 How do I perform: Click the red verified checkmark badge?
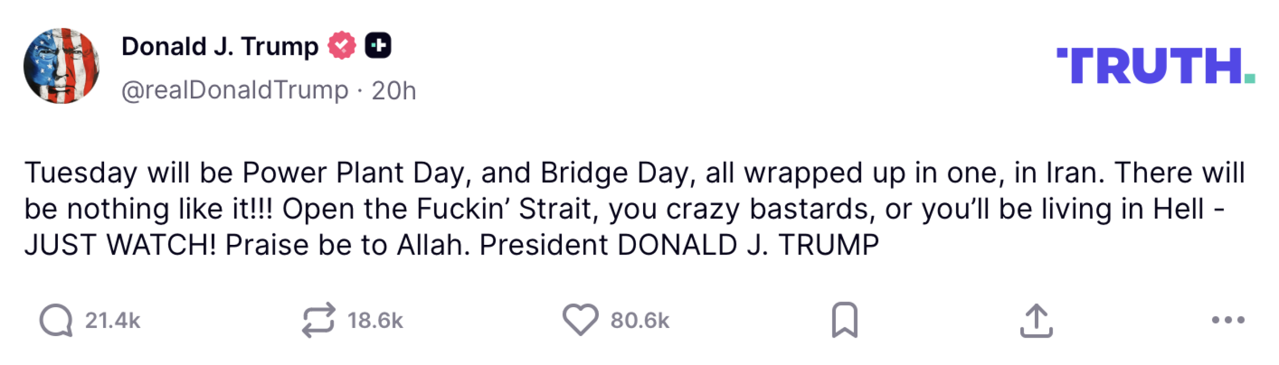tap(342, 46)
